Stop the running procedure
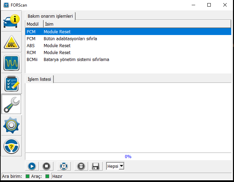Image resolution: width=234 pixels, height=182 pixels. [x=46, y=166]
